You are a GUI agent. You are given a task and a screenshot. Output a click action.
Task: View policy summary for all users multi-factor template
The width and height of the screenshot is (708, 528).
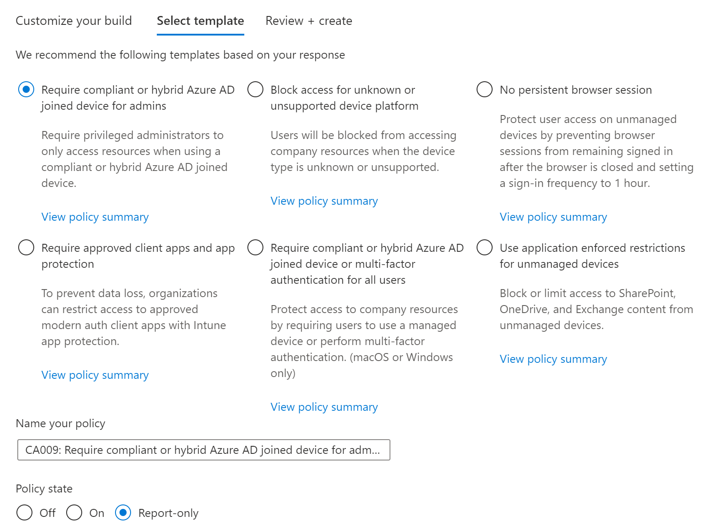pos(324,407)
